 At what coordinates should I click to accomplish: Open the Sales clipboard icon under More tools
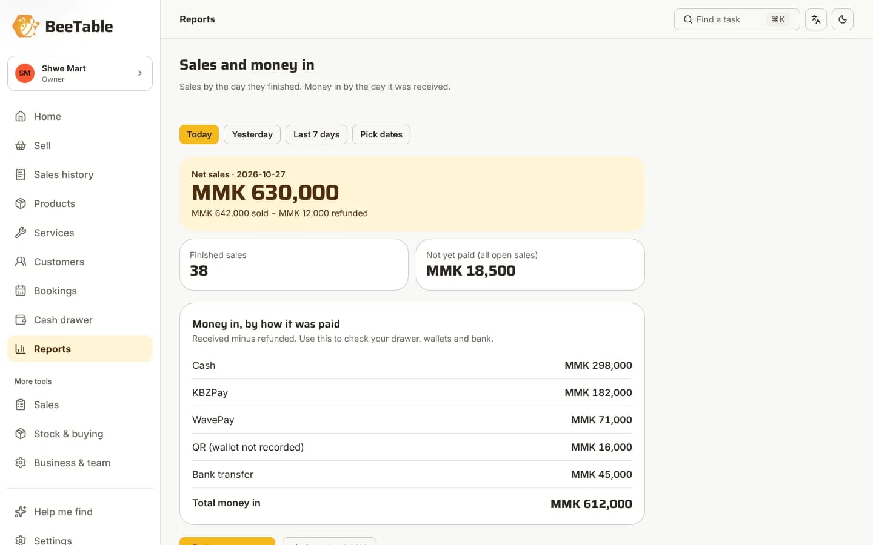[21, 405]
